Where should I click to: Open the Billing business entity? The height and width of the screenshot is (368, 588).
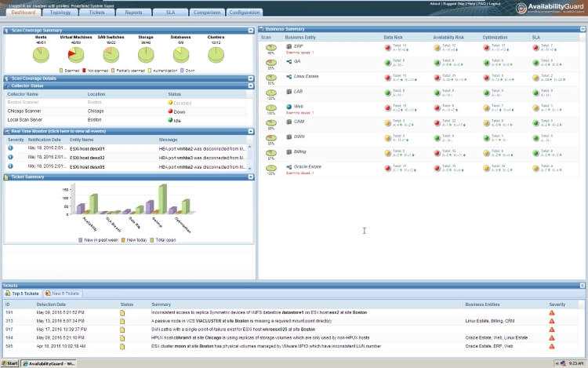pyautogui.click(x=300, y=151)
